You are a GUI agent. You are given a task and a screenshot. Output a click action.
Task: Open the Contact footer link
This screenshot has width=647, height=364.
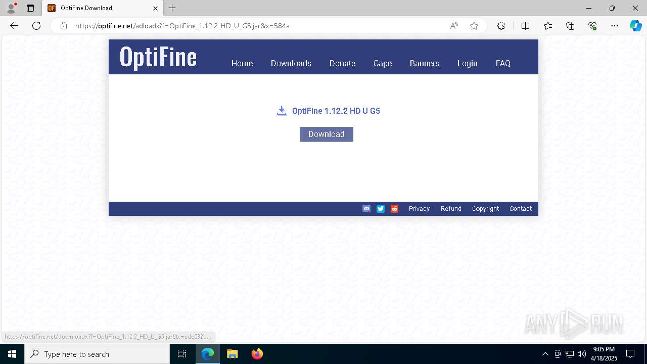pos(521,209)
